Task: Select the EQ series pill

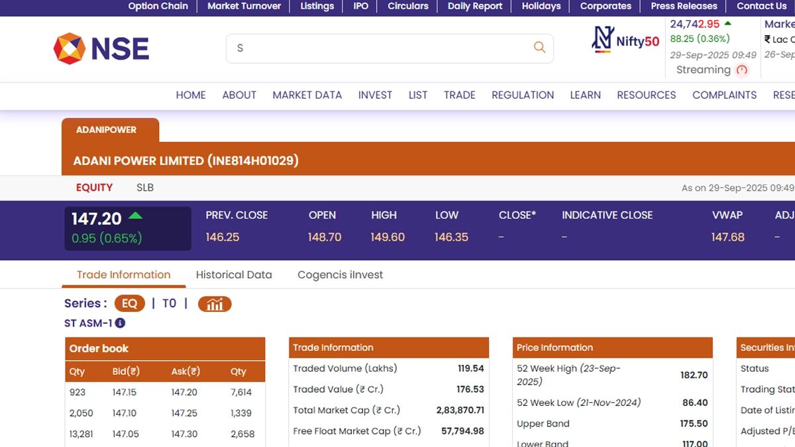Action: pyautogui.click(x=129, y=304)
